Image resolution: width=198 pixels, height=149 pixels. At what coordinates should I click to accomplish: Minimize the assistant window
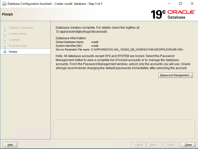coord(169,4)
